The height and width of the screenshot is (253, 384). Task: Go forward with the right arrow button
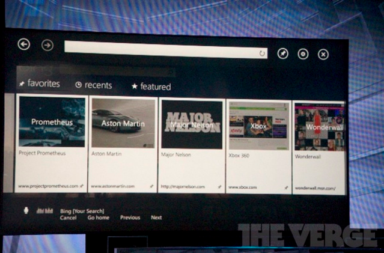pos(47,45)
